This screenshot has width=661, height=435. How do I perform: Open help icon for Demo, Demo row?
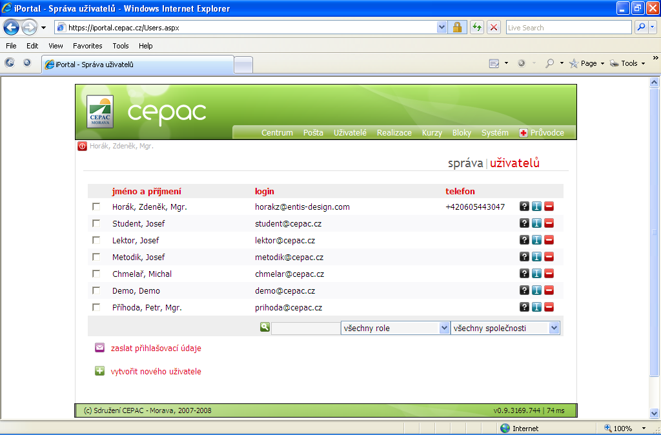524,290
